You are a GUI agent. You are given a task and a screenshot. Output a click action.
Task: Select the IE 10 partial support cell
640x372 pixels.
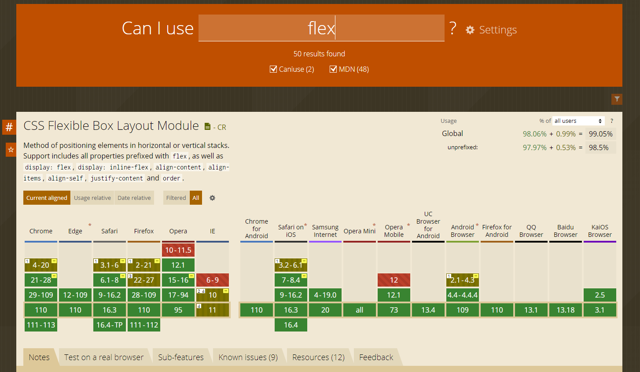pyautogui.click(x=213, y=295)
